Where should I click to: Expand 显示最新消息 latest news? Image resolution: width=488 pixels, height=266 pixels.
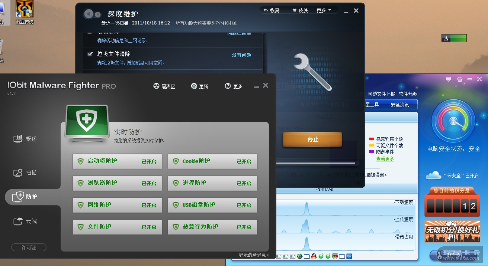click(x=254, y=255)
